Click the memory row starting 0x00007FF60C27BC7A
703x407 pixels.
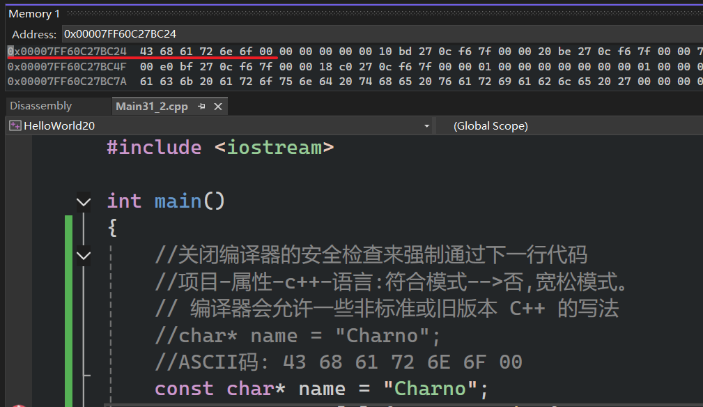[x=67, y=82]
